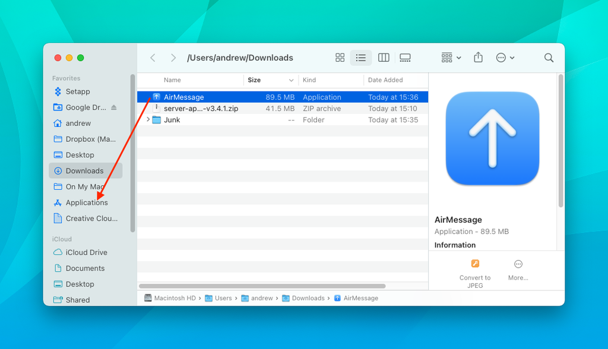Open the ellipsis actions dropdown menu
Viewport: 608px width, 349px height.
[x=504, y=58]
